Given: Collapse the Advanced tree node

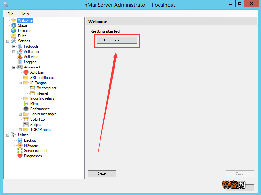Looking at the screenshot, I should click(x=14, y=67).
